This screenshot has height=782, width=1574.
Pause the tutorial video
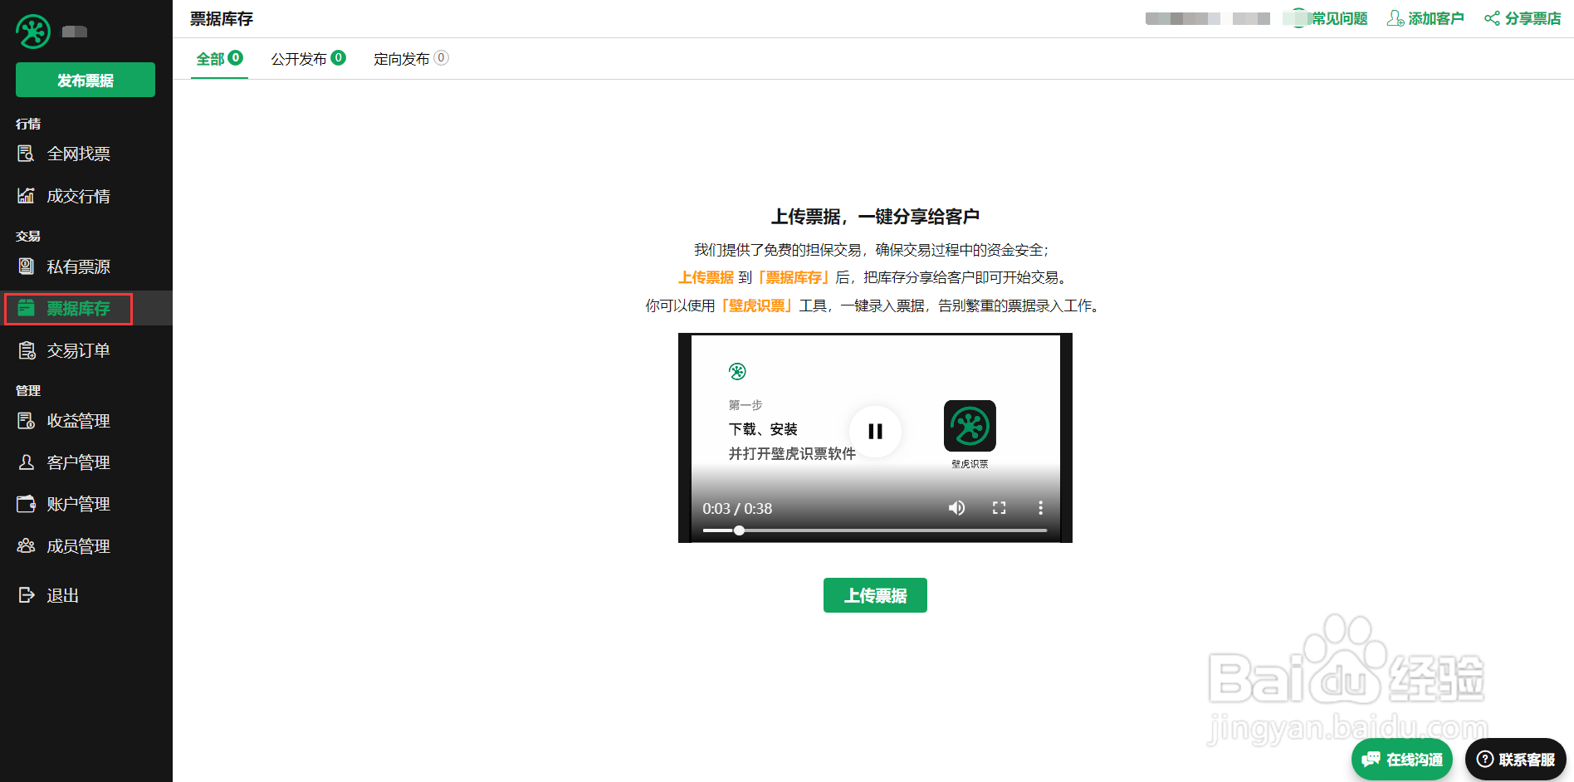(x=875, y=432)
